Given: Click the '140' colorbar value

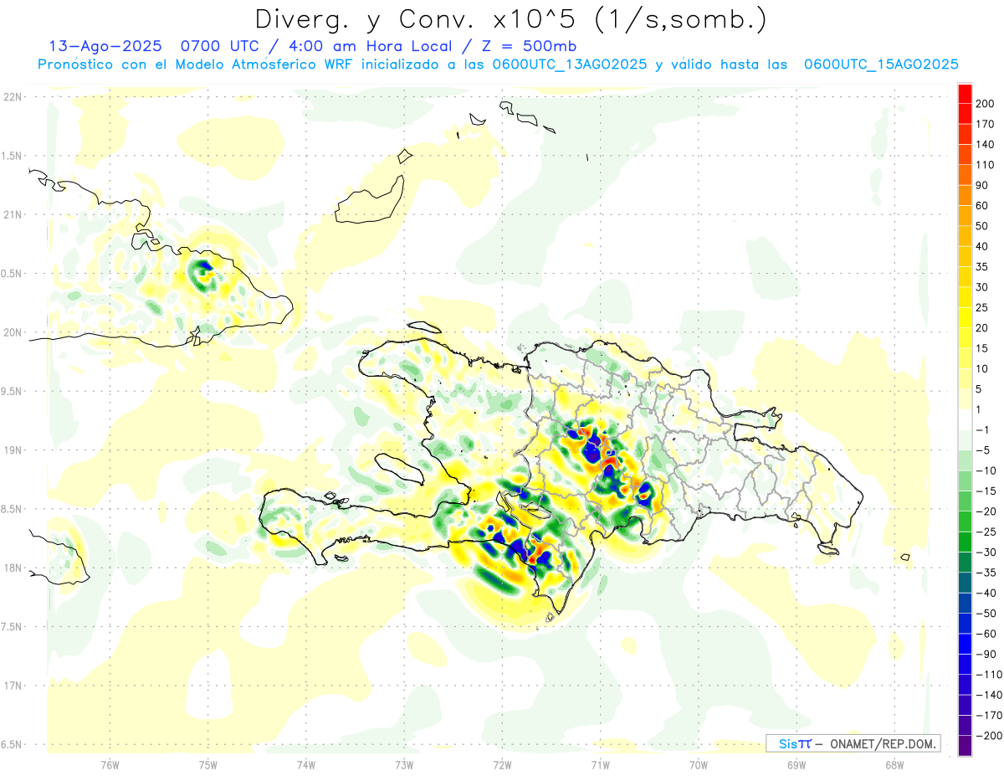Looking at the screenshot, I should pyautogui.click(x=986, y=144).
